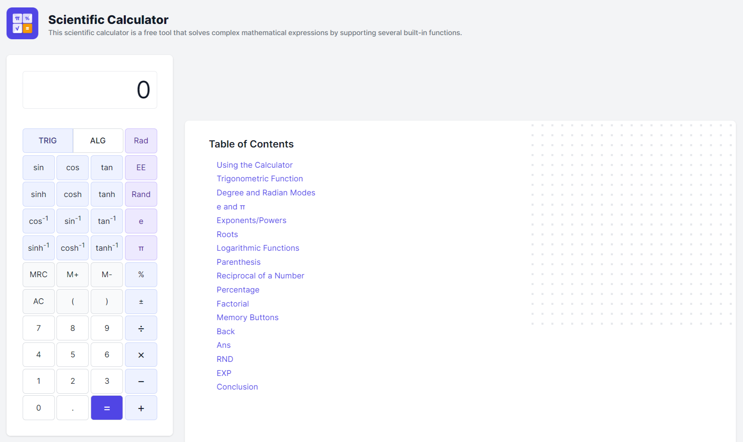The height and width of the screenshot is (442, 743).
Task: Open the Trigonometric Function link
Action: tap(260, 179)
